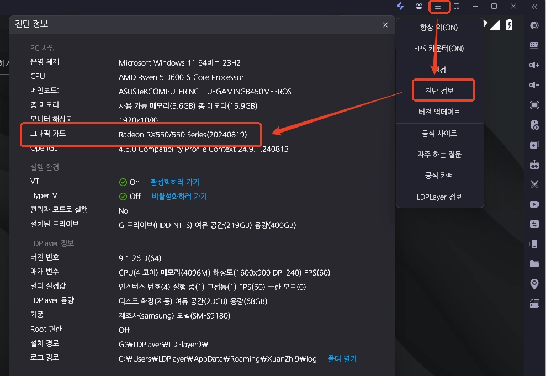This screenshot has height=376, width=546.
Task: Click the lightning booster icon in title bar
Action: (400, 6)
